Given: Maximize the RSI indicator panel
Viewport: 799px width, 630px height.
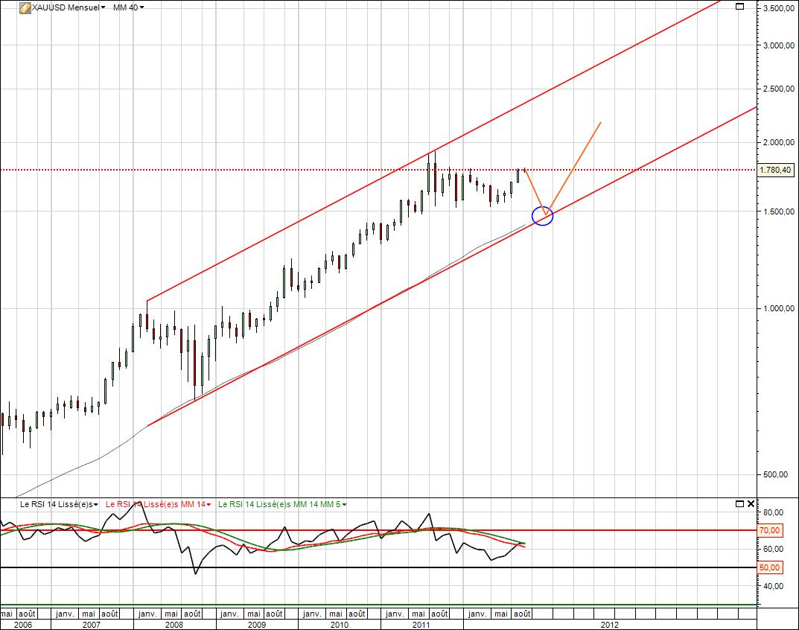Looking at the screenshot, I should tap(739, 504).
